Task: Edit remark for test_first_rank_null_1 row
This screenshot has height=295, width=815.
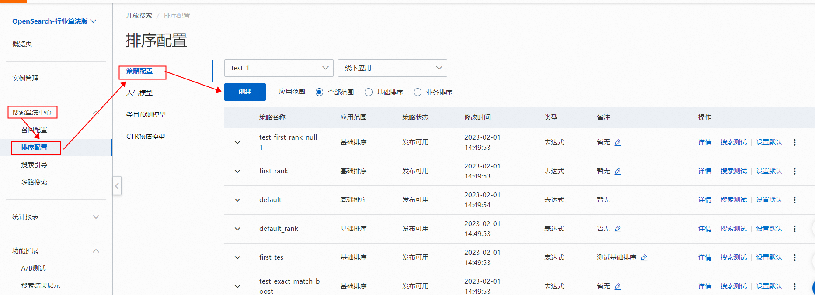Action: (618, 142)
